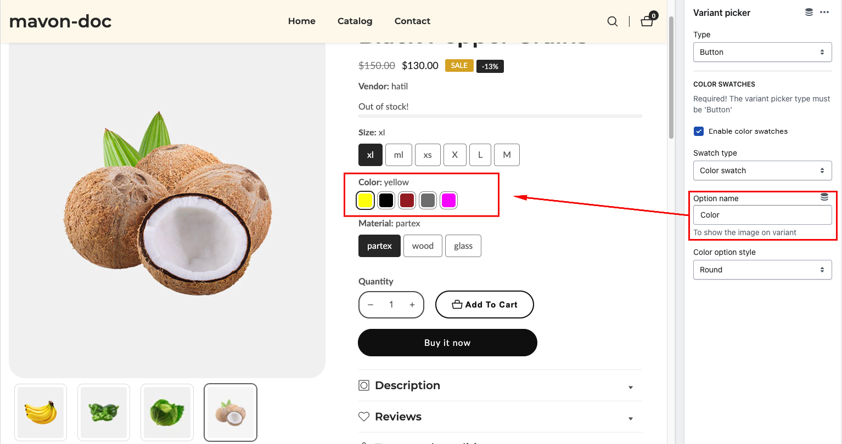Image resolution: width=842 pixels, height=444 pixels.
Task: Select the bananas thumbnail image
Action: tap(40, 412)
